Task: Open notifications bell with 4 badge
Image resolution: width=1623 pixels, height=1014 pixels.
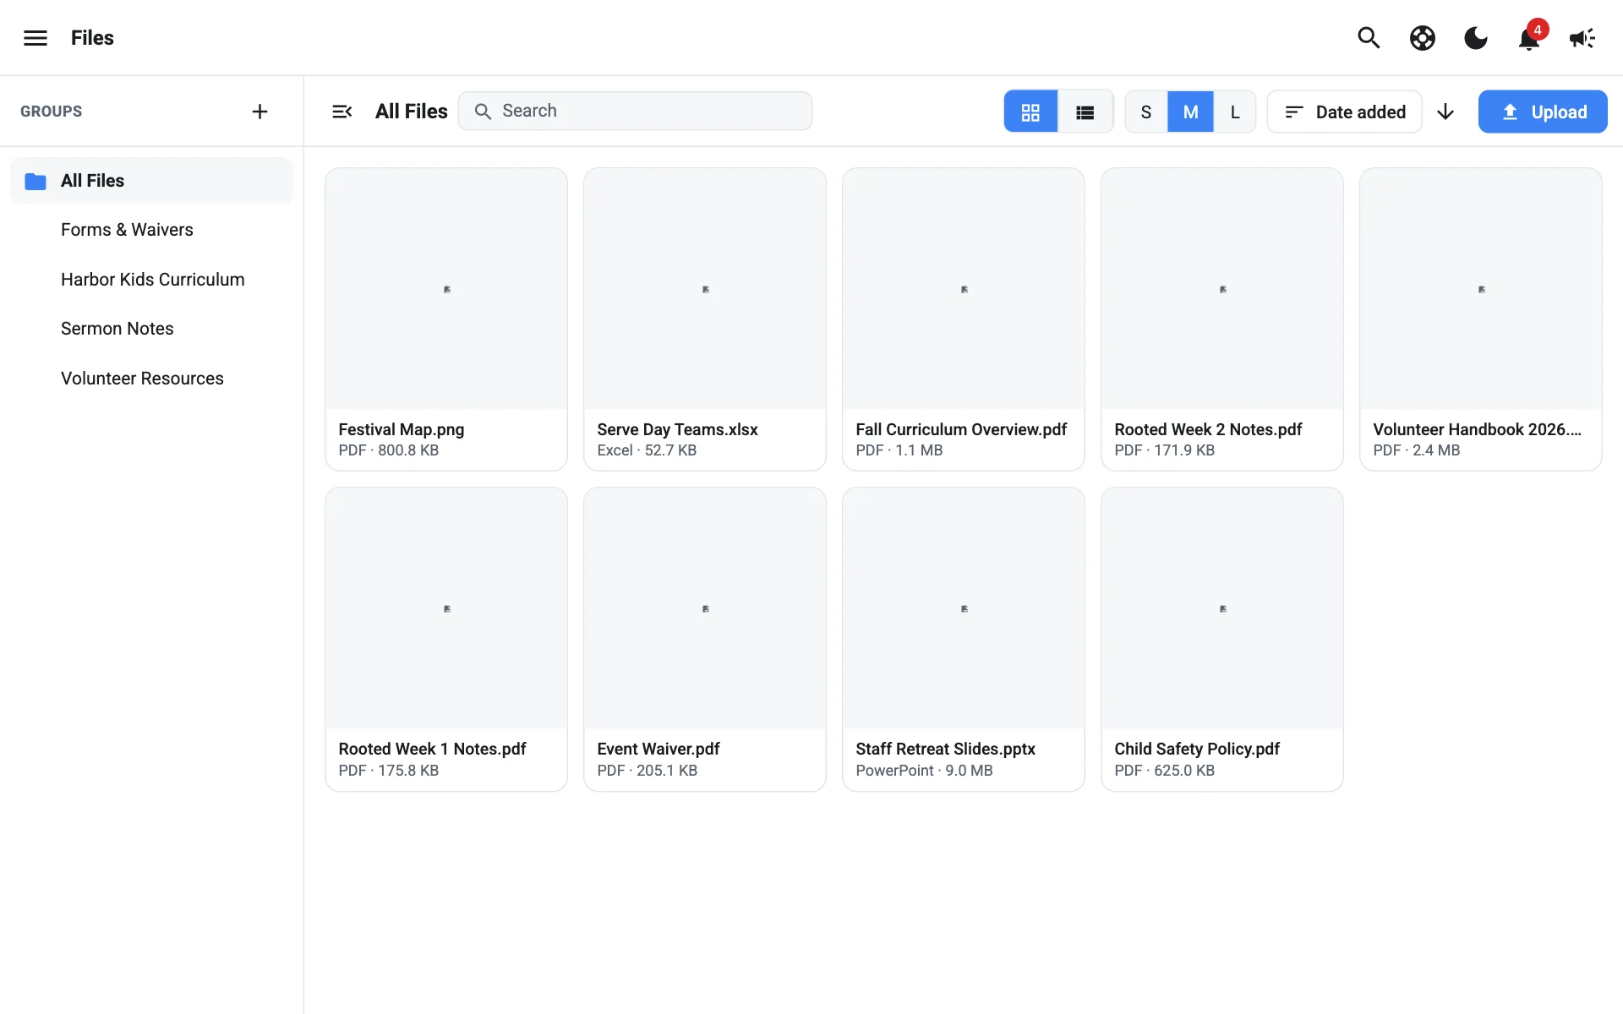Action: point(1529,38)
